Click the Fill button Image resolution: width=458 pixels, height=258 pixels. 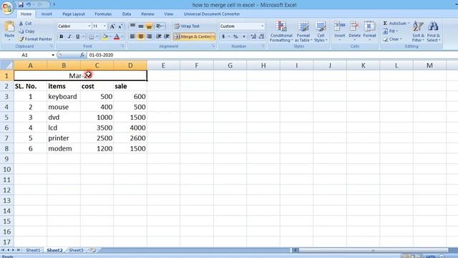coord(391,31)
